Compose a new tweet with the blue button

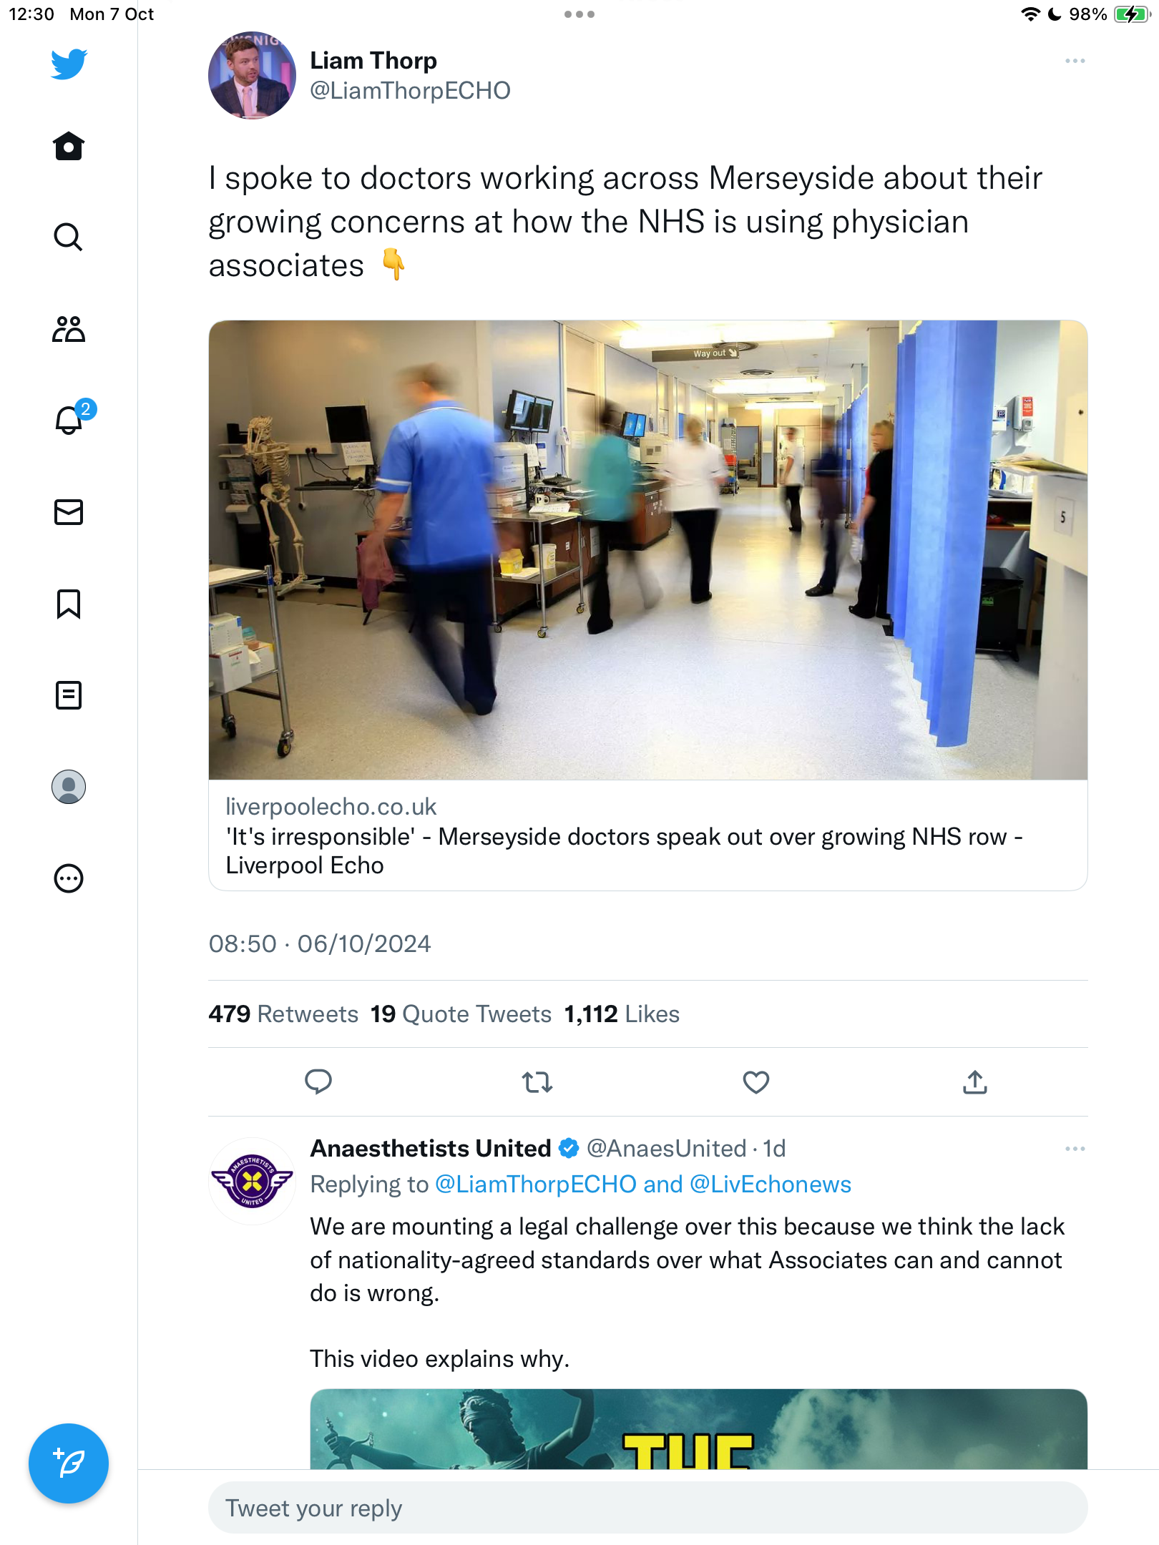click(69, 1463)
